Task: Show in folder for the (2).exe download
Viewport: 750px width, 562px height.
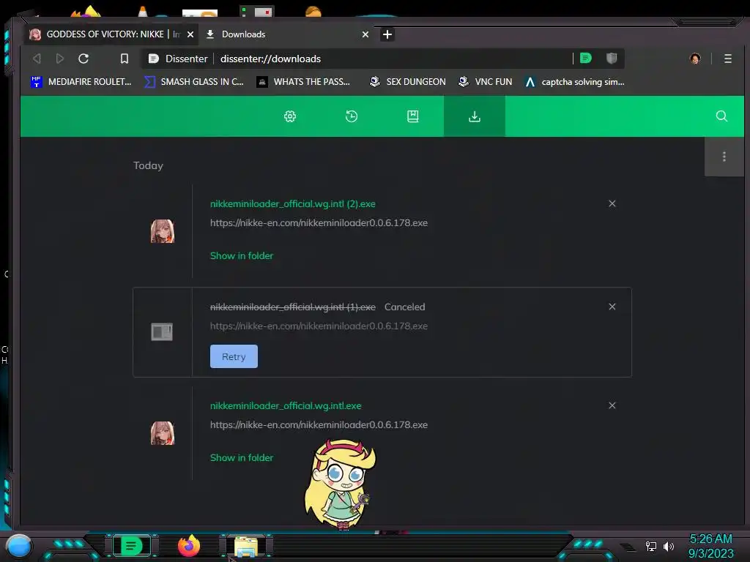Action: pyautogui.click(x=242, y=255)
